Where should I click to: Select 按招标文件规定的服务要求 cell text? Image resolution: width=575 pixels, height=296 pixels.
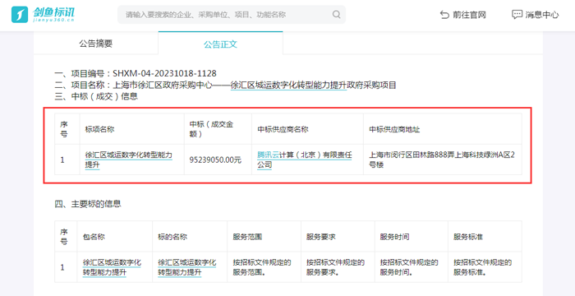click(335, 267)
